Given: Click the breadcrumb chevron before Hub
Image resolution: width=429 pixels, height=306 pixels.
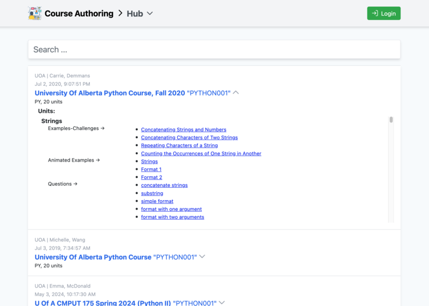Looking at the screenshot, I should (120, 13).
